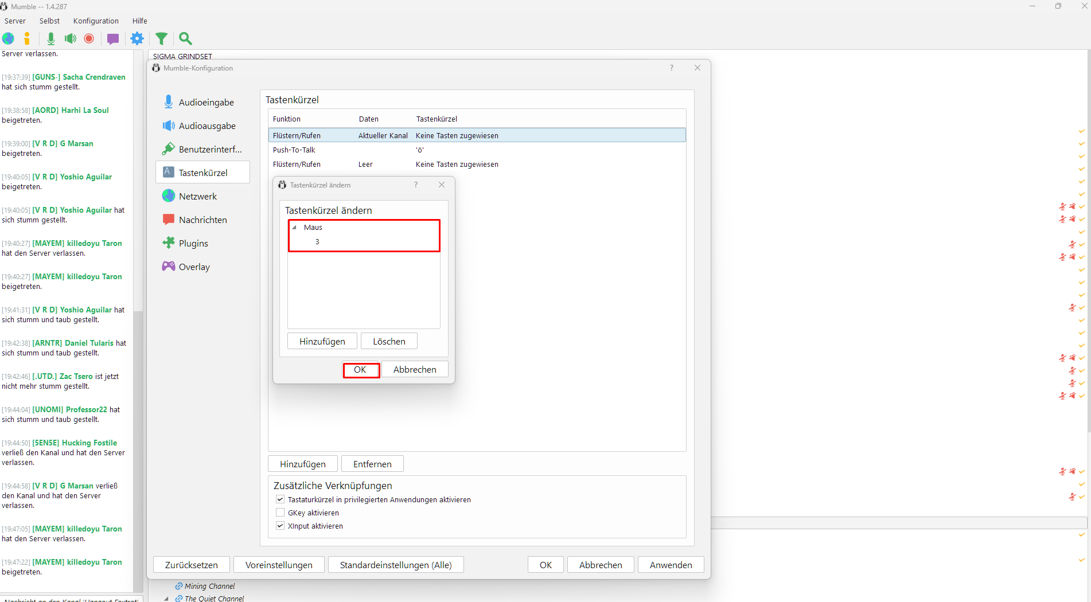Screen dimensions: 1091x602
Task: Collapse the Maus tree node
Action: 295,228
